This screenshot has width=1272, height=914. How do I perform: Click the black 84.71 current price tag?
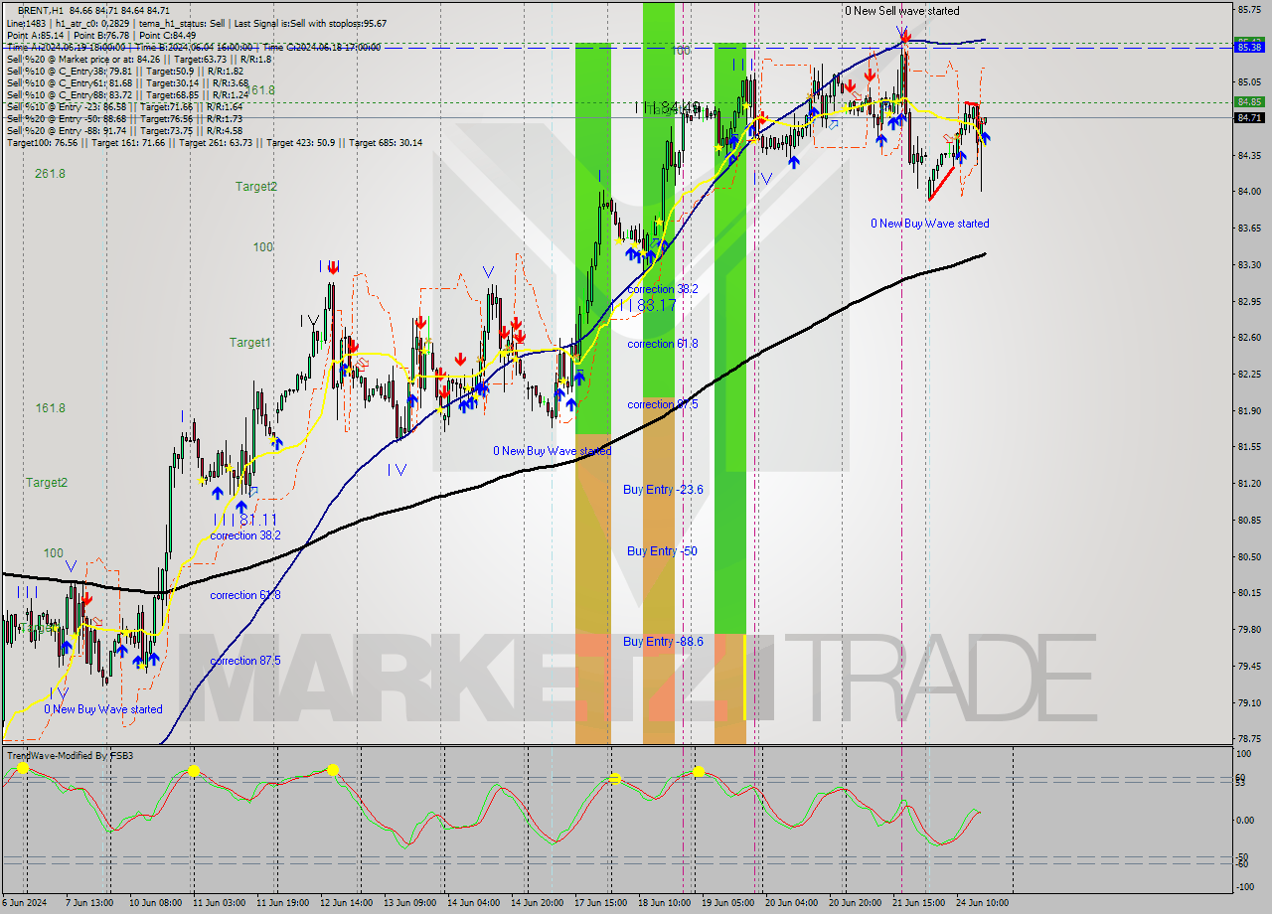(1249, 117)
